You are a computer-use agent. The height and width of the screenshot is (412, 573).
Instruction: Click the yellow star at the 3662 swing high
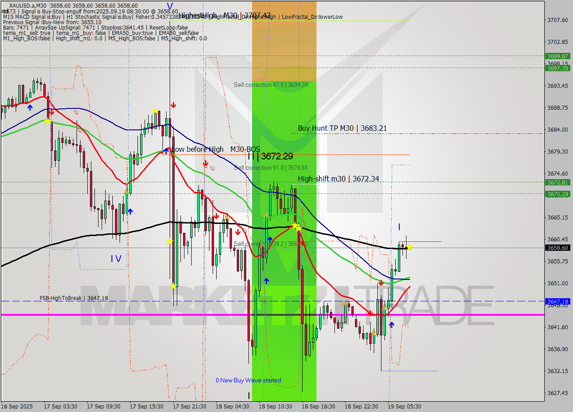coord(295,227)
